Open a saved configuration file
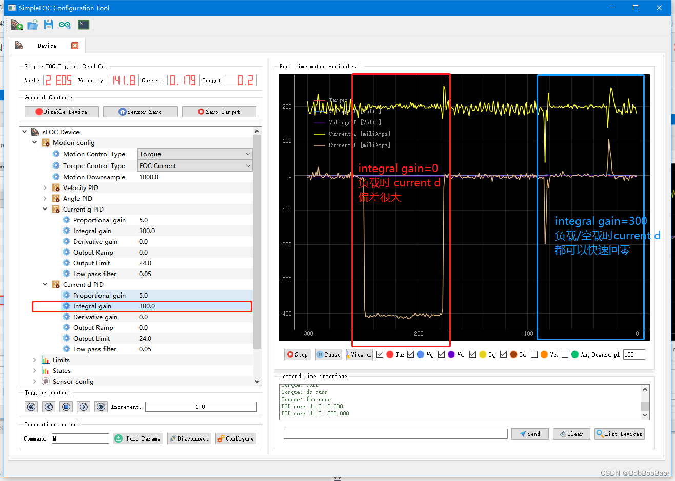The image size is (675, 481). point(33,25)
